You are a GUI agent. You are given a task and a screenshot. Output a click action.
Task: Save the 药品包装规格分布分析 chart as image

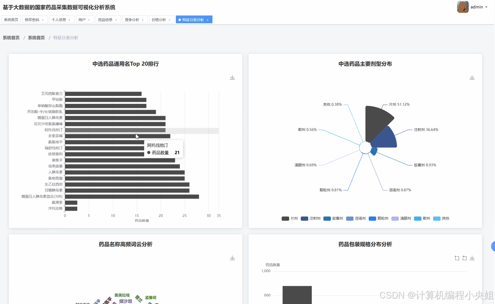[472, 258]
